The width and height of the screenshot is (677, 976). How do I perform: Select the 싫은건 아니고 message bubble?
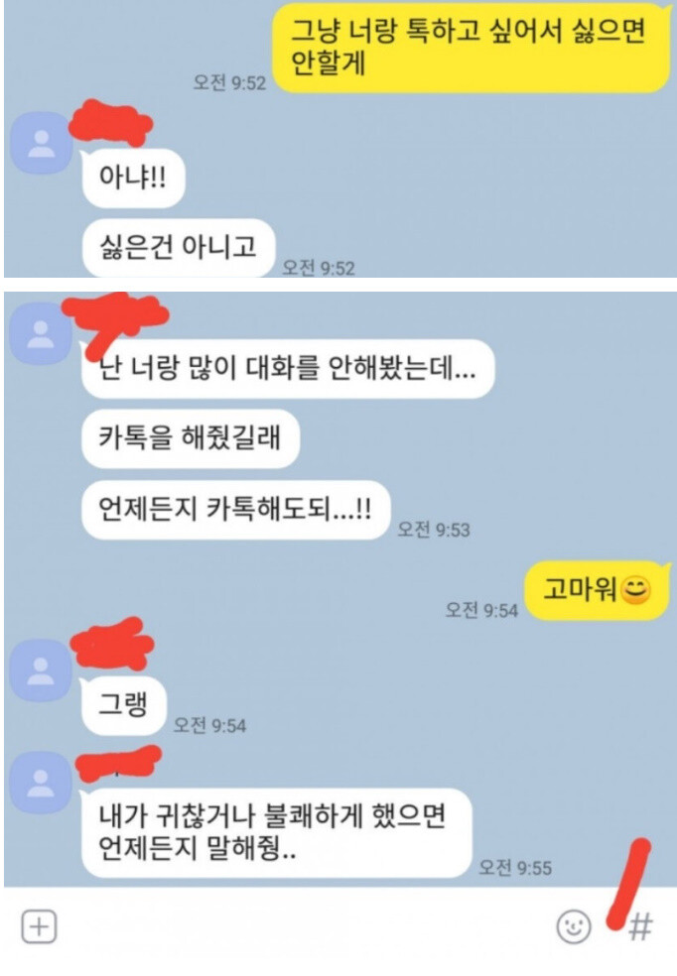179,248
